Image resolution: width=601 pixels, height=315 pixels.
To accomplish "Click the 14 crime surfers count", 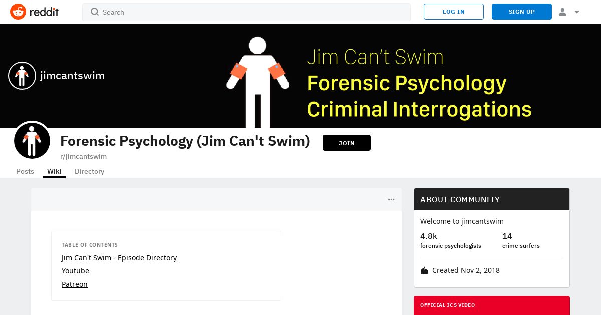I will point(521,240).
